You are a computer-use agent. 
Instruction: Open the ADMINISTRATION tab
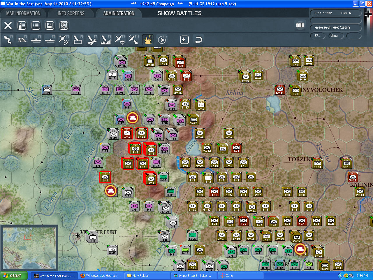click(x=119, y=13)
